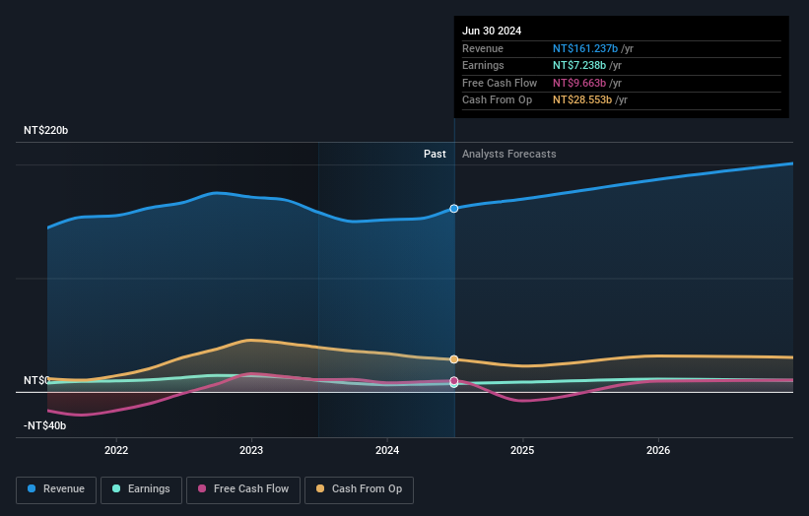The height and width of the screenshot is (516, 809).
Task: Select the 2024 x-axis label
Action: (x=387, y=450)
